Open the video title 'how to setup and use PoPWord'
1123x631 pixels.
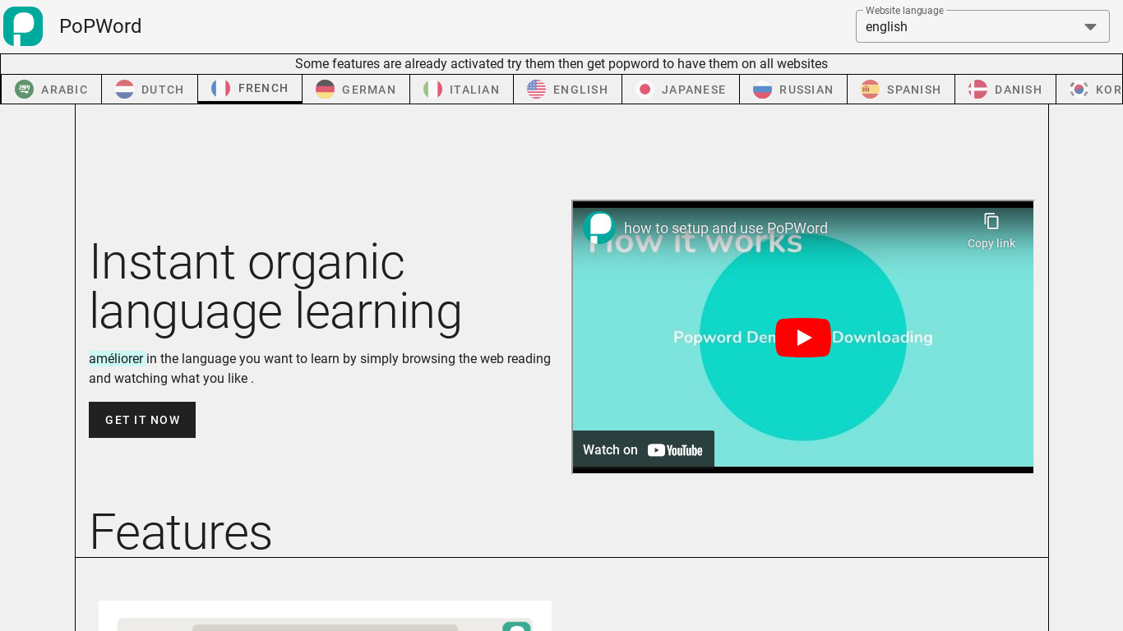725,228
